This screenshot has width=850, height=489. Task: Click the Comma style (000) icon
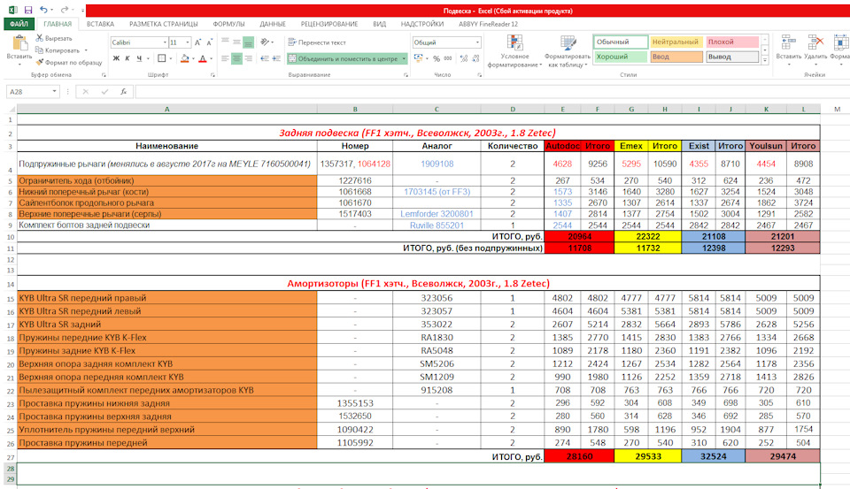point(448,58)
